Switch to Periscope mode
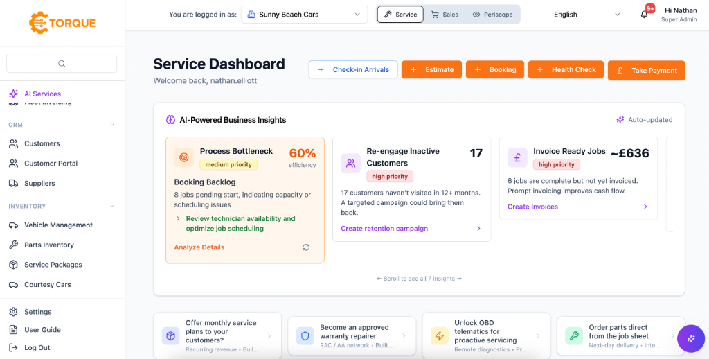The image size is (709, 359). [492, 15]
